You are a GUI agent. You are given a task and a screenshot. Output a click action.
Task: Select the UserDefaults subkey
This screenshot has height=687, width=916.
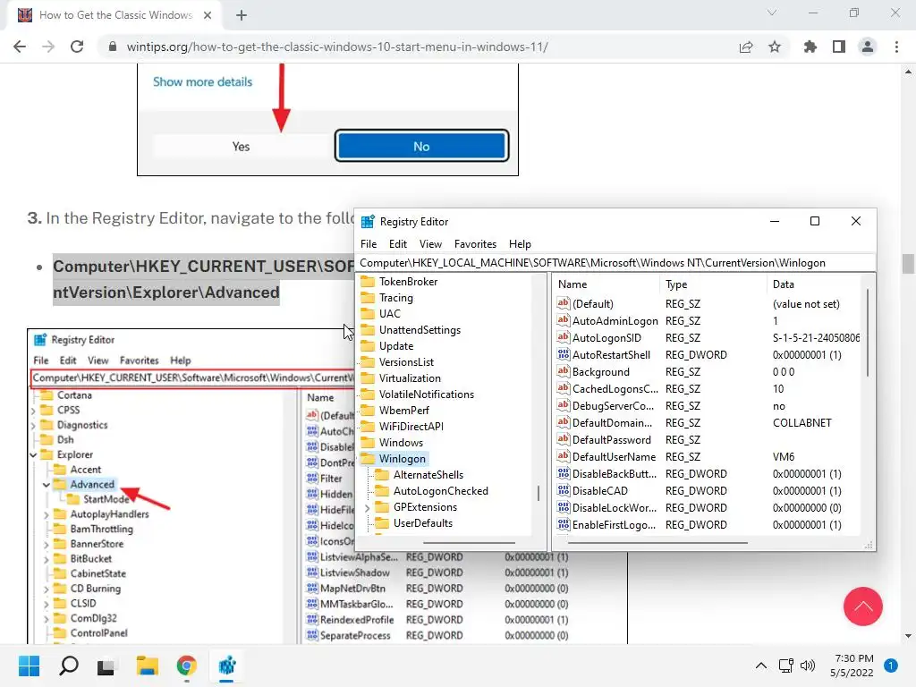423,523
